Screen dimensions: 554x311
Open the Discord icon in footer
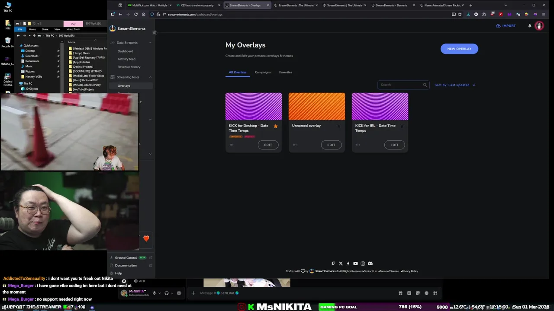click(x=370, y=263)
